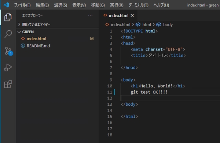Image resolution: width=220 pixels, height=143 pixels.
Task: Click the DOCTYPE html line
Action: (139, 31)
